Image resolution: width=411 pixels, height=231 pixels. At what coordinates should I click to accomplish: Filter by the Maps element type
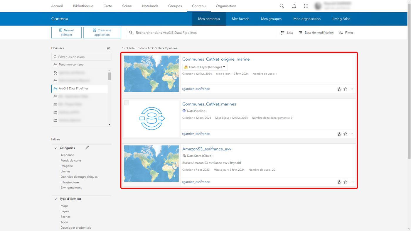(64, 206)
